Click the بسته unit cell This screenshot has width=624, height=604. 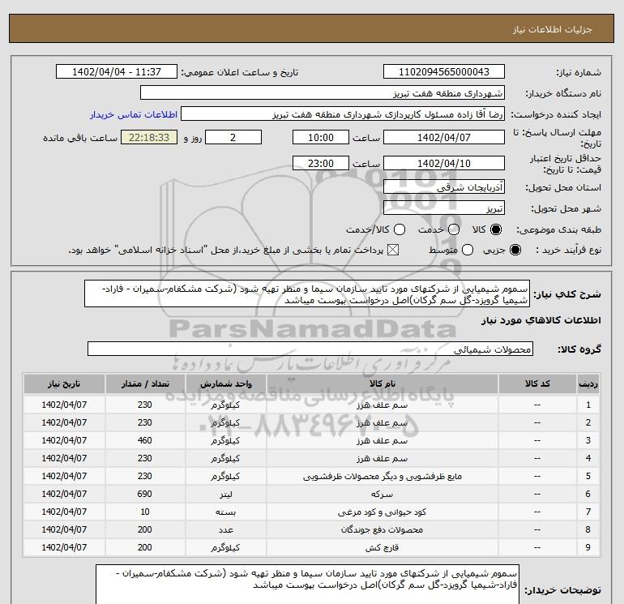(225, 512)
